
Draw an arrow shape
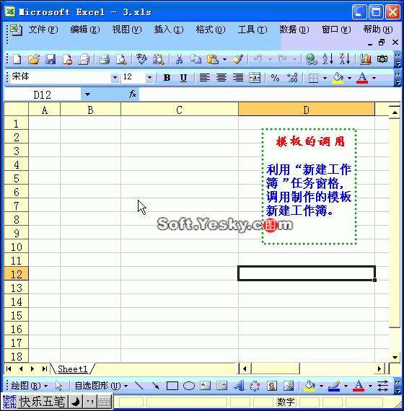click(x=156, y=386)
